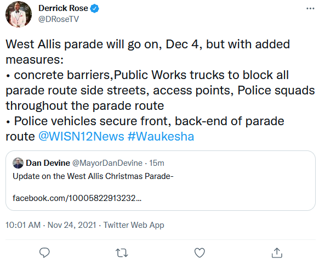Open the facebook.com link in quoted tweet
319x263 pixels.
[x=77, y=198]
